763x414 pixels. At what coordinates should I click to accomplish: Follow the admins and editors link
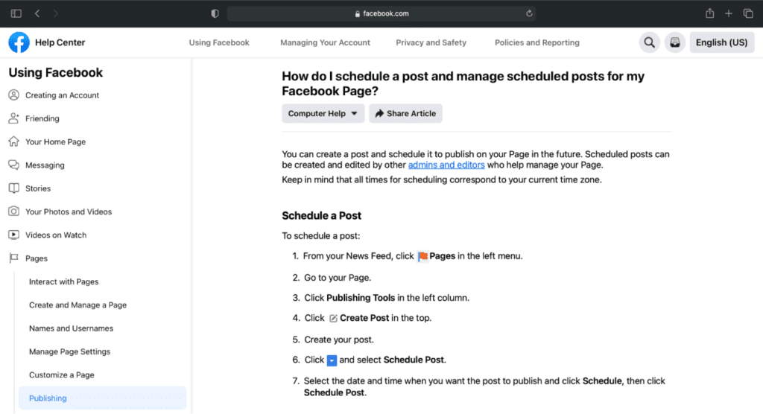tap(446, 165)
